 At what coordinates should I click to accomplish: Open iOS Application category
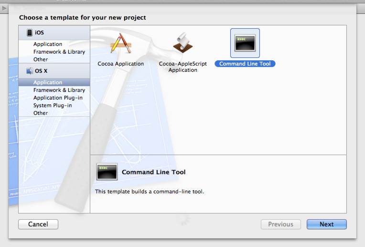click(48, 44)
